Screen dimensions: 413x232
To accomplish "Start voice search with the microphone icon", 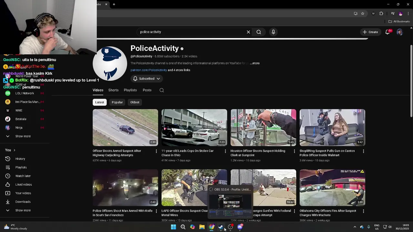I will click(273, 32).
